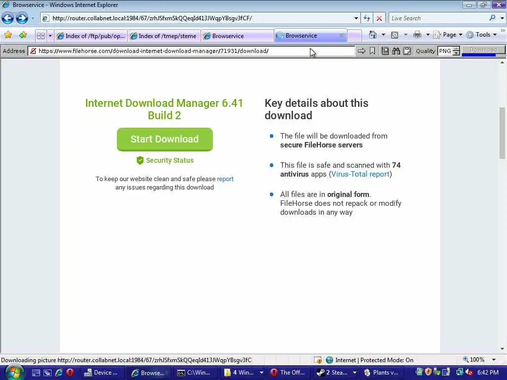The image size is (507, 380).
Task: Switch to the Index of /tmep/steme tab
Action: click(x=164, y=36)
